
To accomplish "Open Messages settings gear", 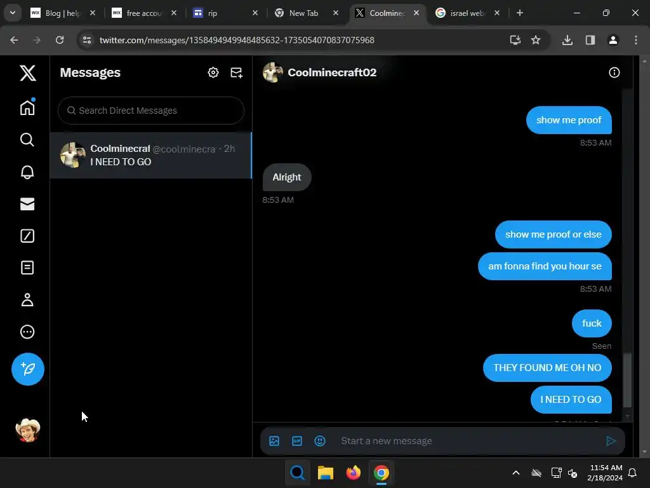I will pos(213,72).
